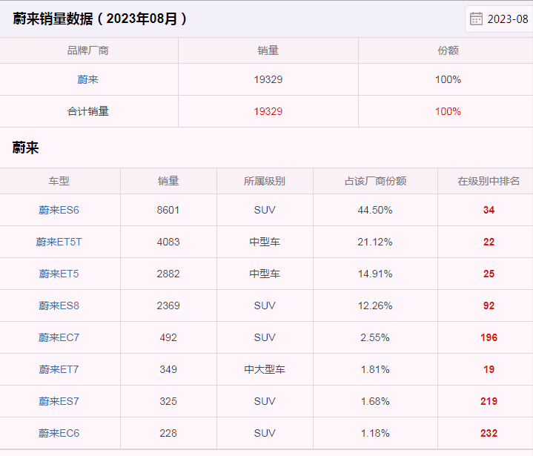The image size is (533, 456).
Task: Click the 车型 column header
Action: (x=59, y=181)
